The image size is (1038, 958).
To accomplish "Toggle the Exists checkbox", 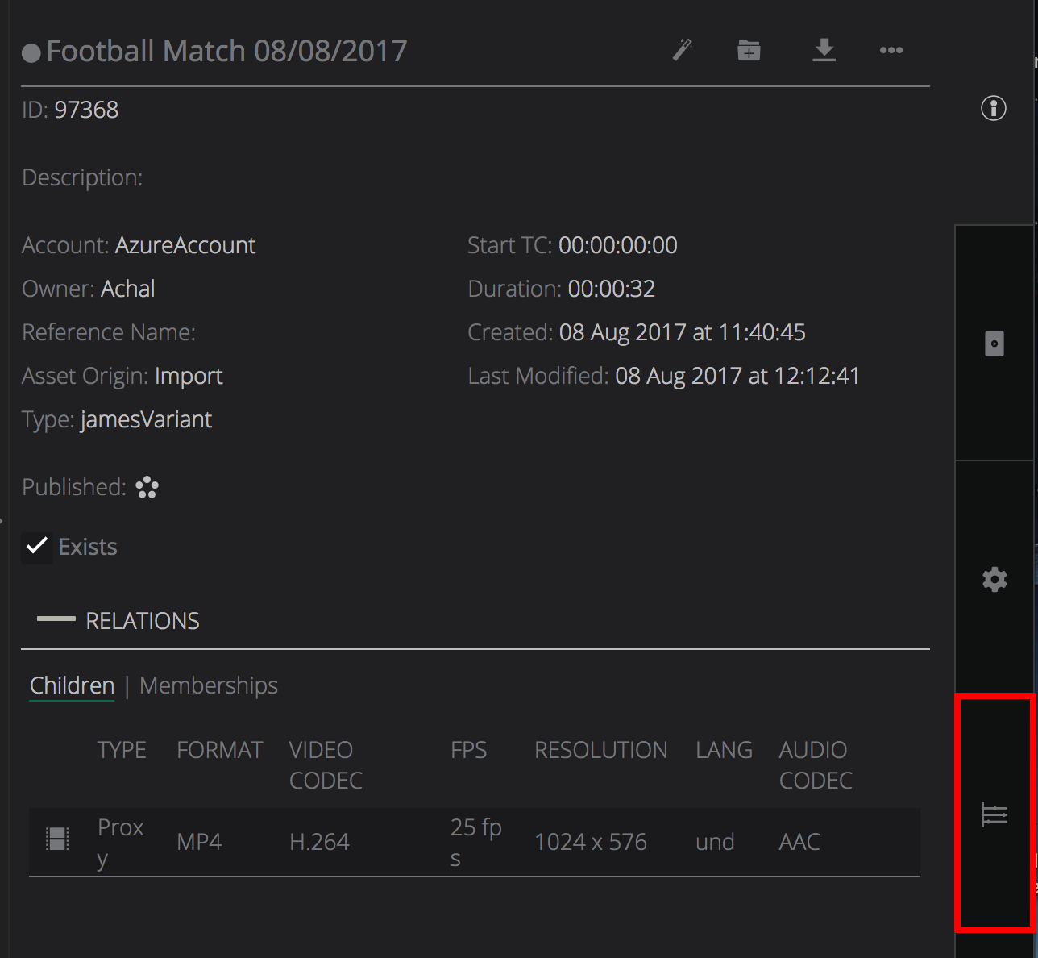I will (37, 547).
